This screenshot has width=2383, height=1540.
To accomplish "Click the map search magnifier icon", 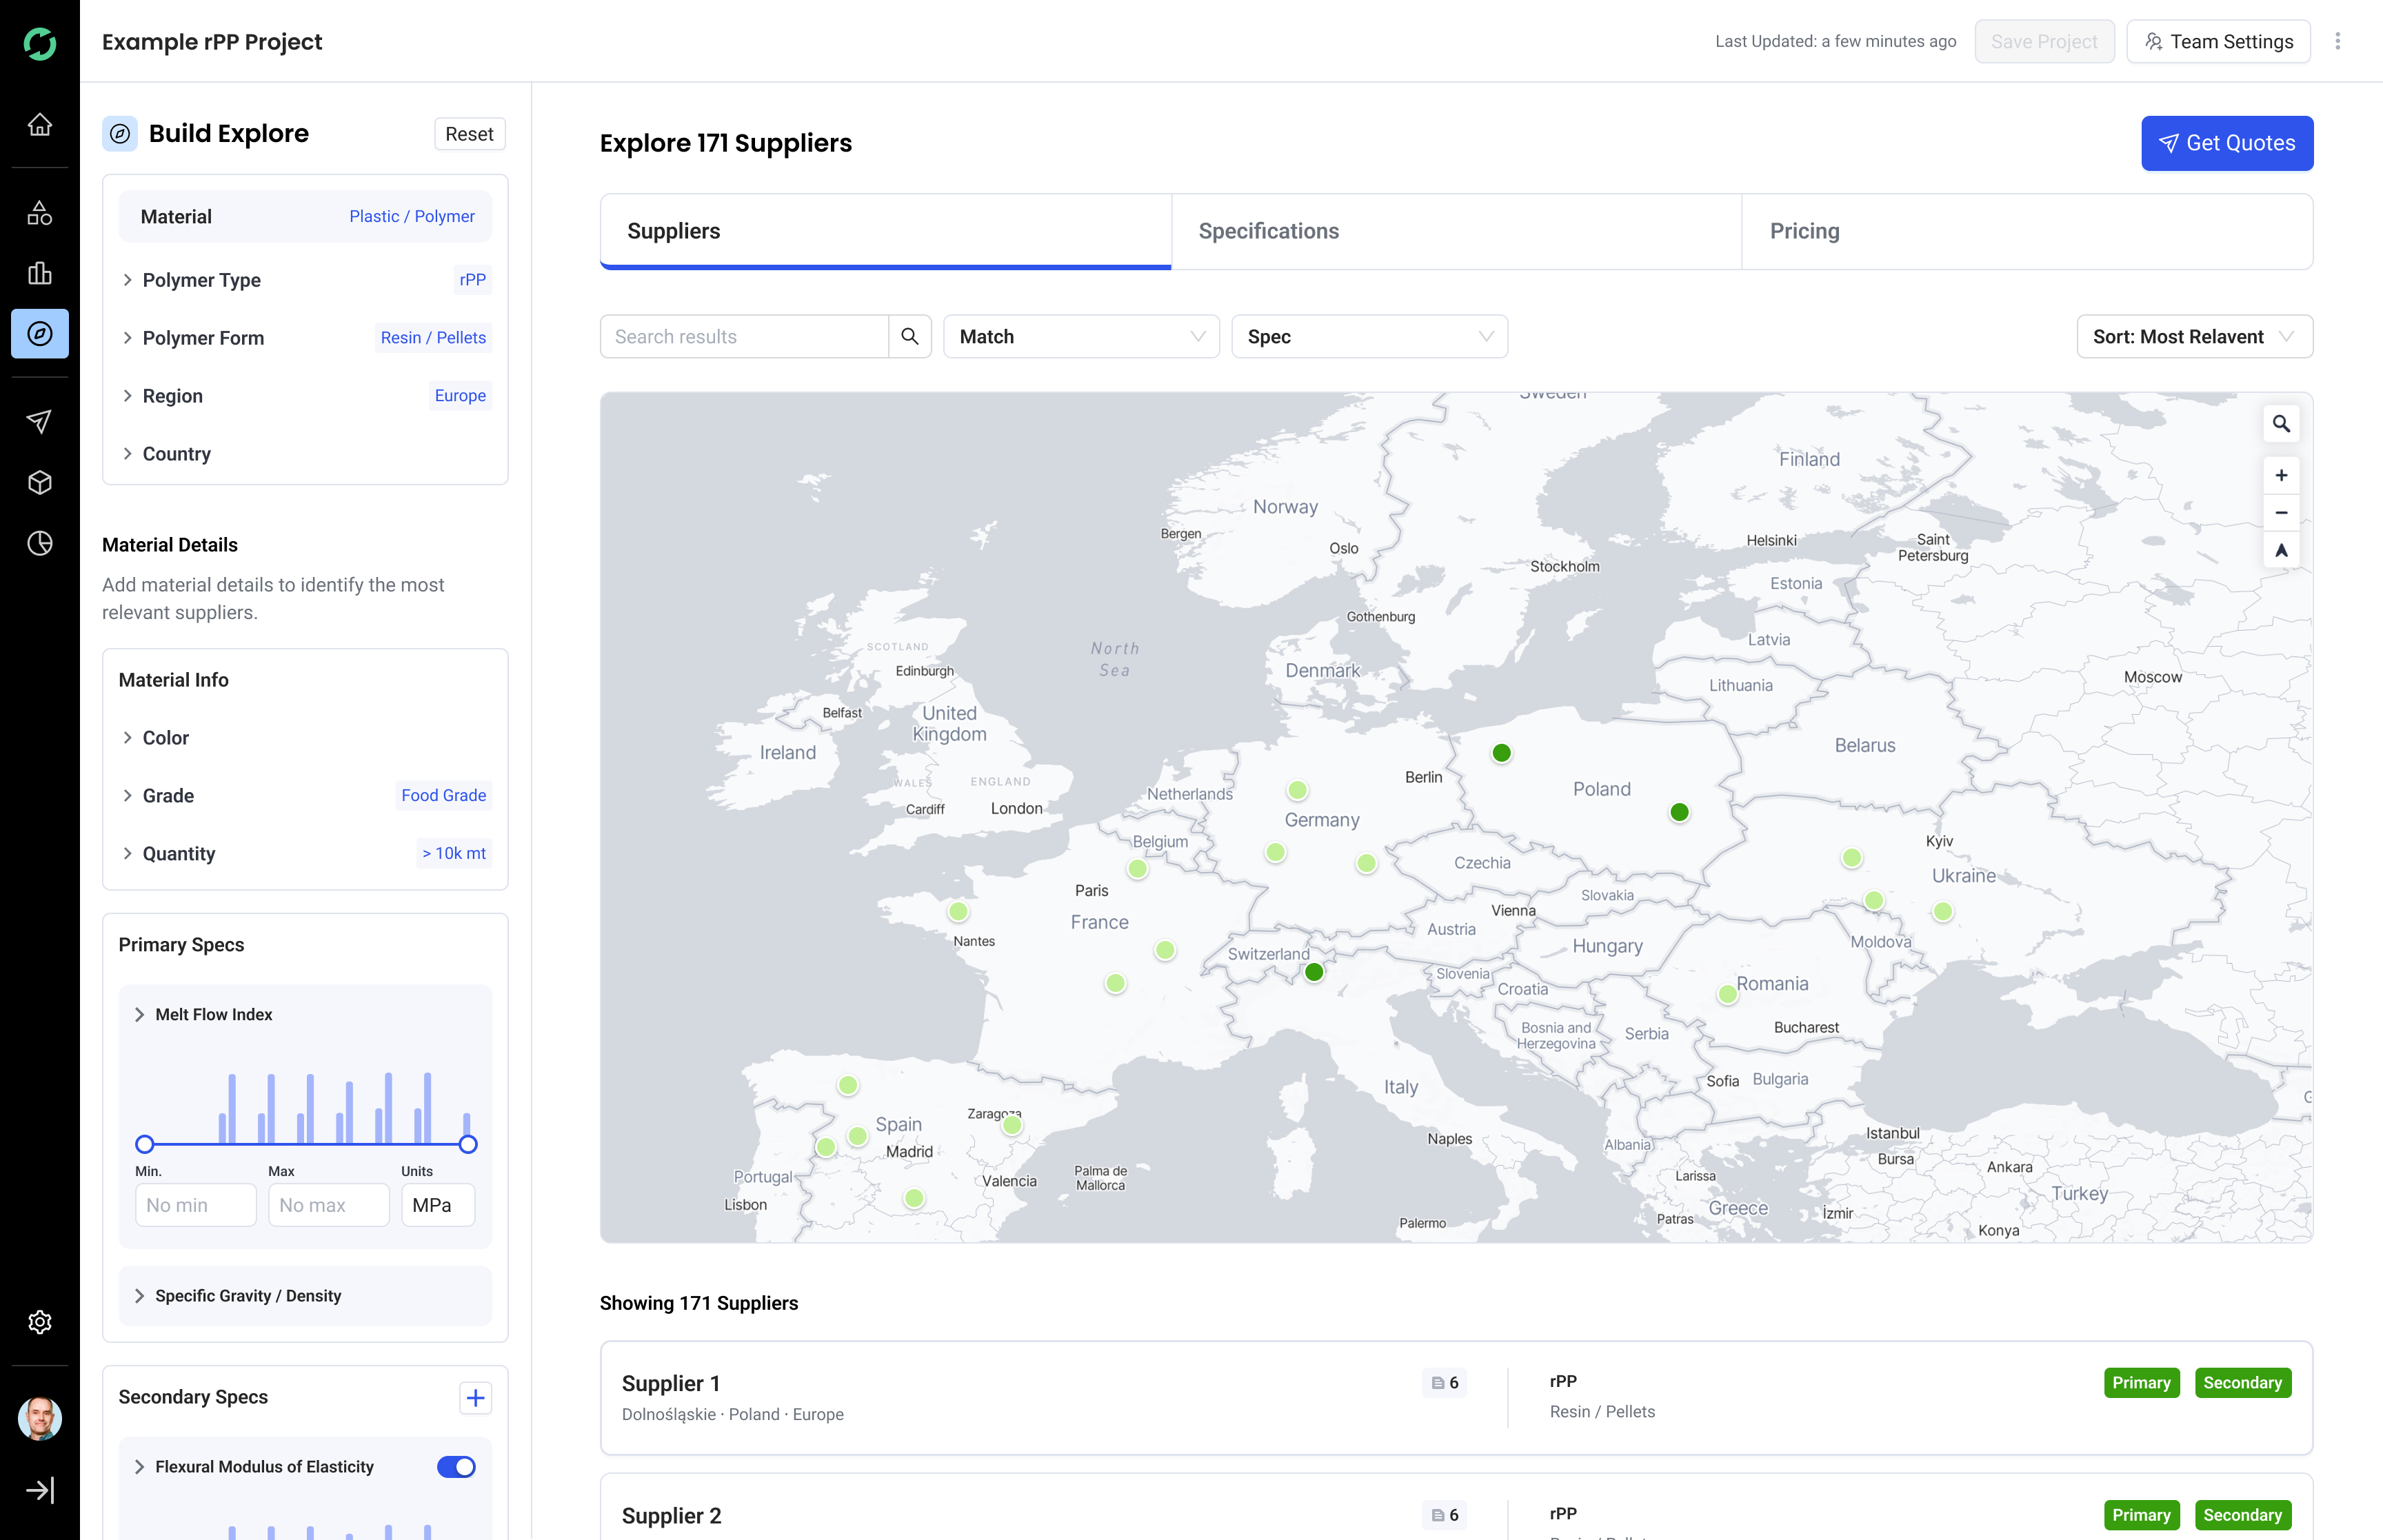I will 2281,424.
